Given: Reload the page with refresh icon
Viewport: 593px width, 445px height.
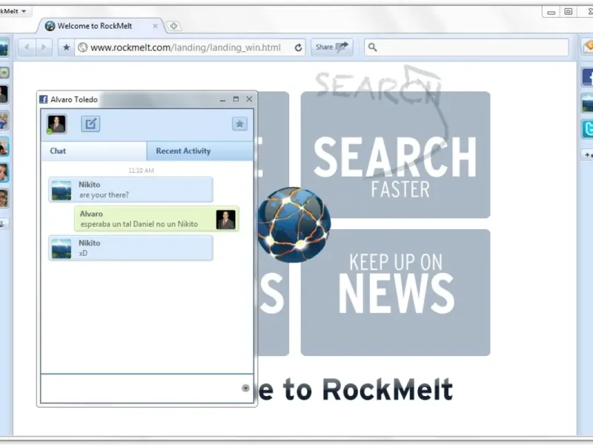Looking at the screenshot, I should click(x=299, y=47).
